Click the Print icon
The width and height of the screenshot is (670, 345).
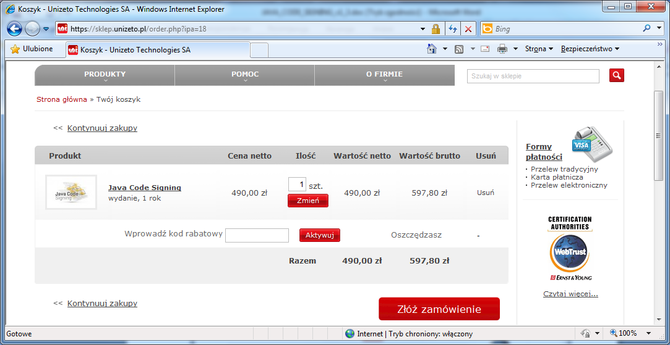pyautogui.click(x=502, y=49)
